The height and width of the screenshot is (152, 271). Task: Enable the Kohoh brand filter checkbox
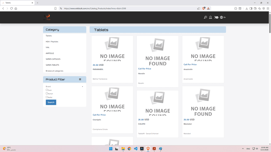(x=47, y=93)
